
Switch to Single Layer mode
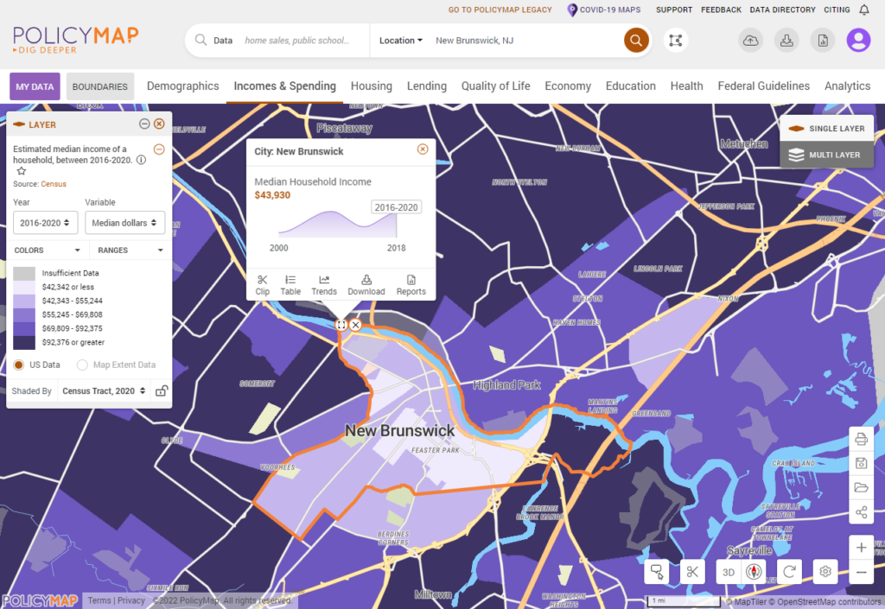click(x=826, y=129)
